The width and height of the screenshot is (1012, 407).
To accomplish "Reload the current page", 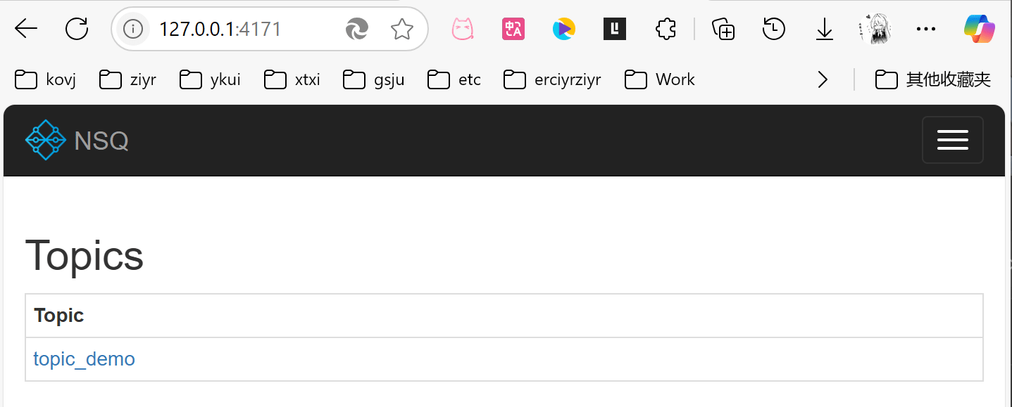I will (77, 29).
